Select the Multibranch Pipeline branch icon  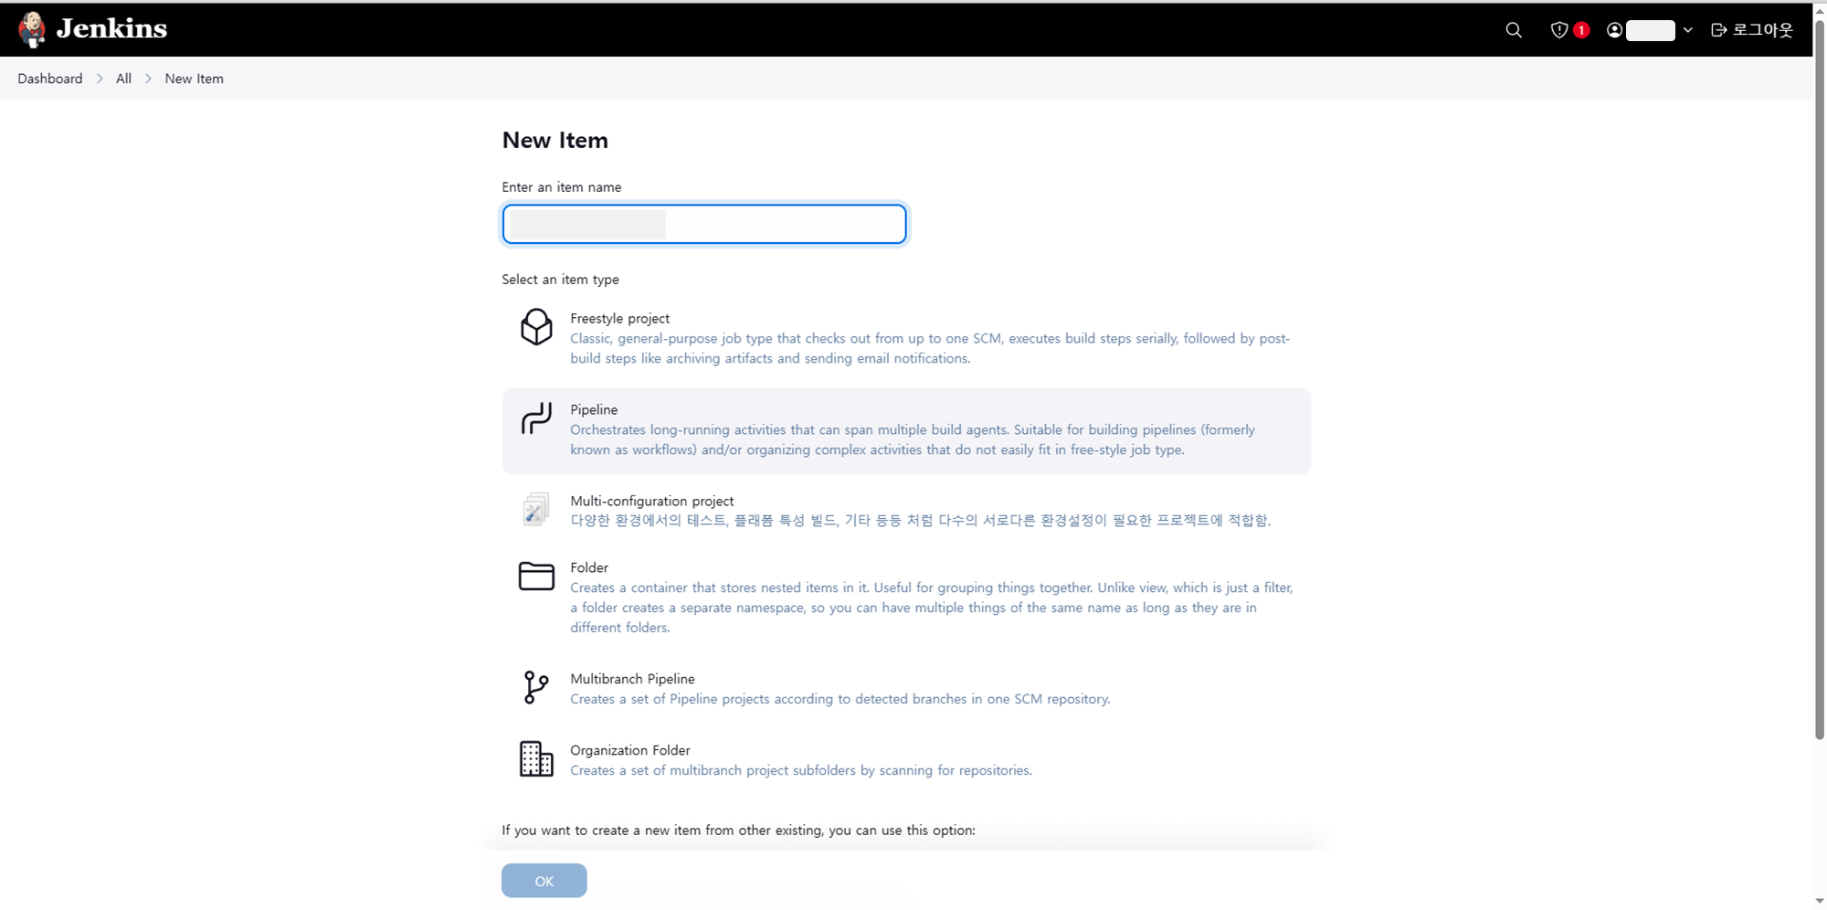(536, 687)
